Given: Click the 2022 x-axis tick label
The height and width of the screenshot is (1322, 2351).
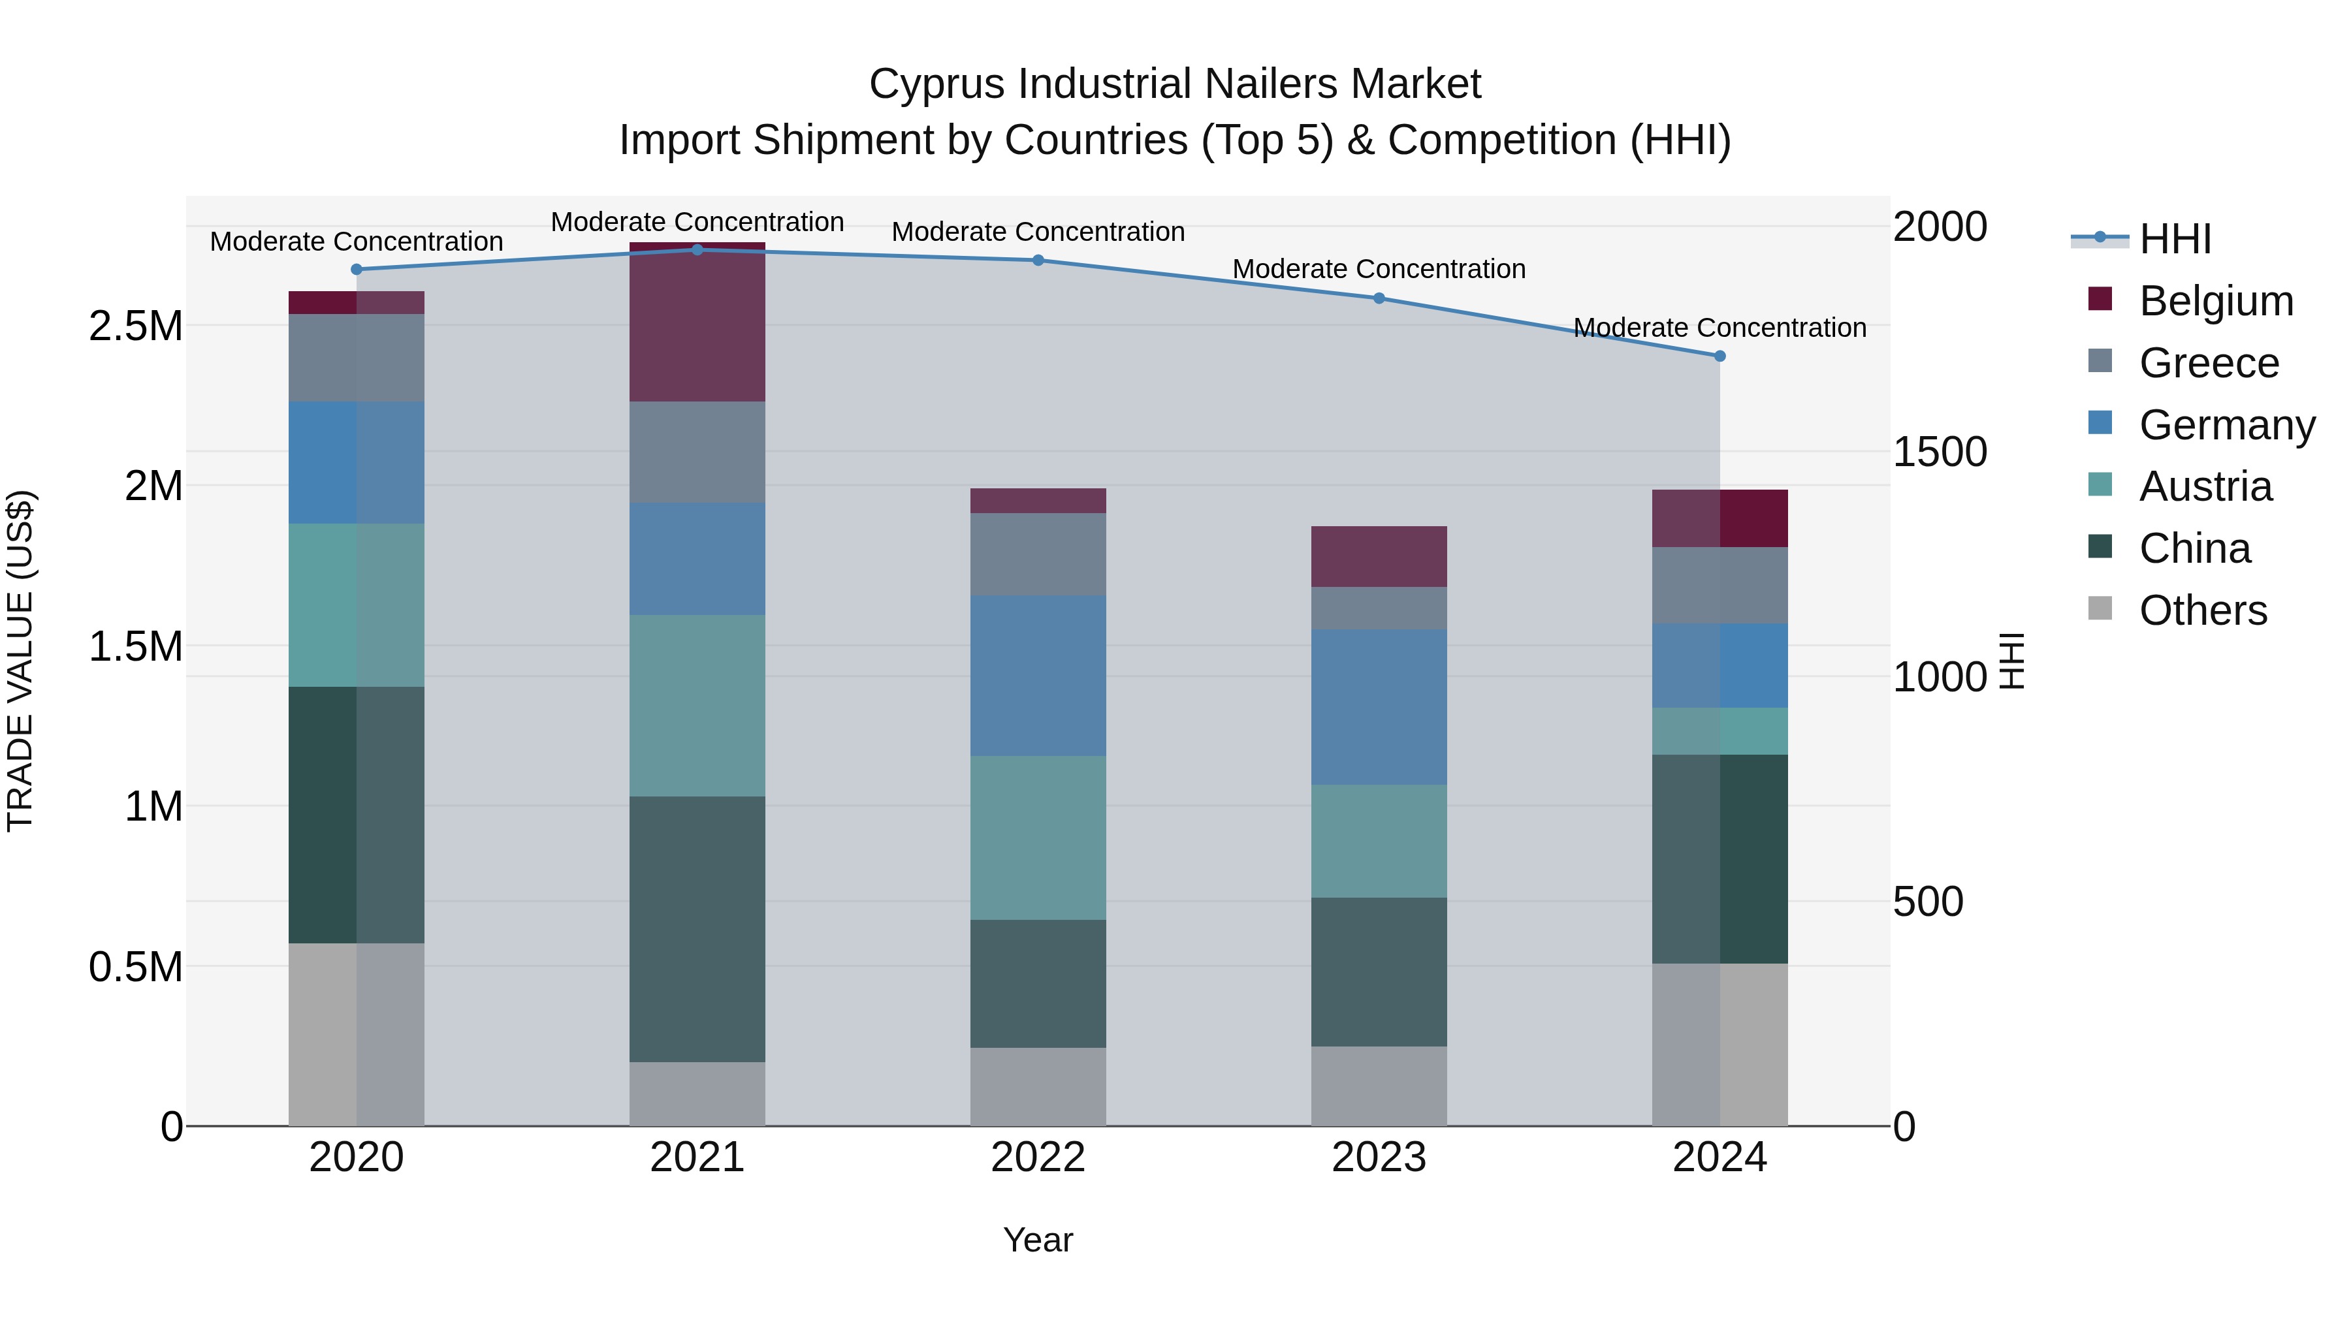Looking at the screenshot, I should click(1038, 1157).
